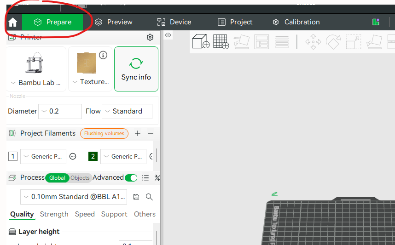Select the Global process scope
395x245 pixels.
coord(57,178)
